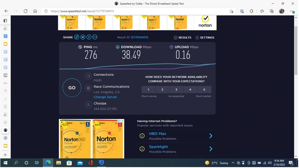299x168 pixels.
Task: Open Mail app from taskbar
Action: [80, 163]
